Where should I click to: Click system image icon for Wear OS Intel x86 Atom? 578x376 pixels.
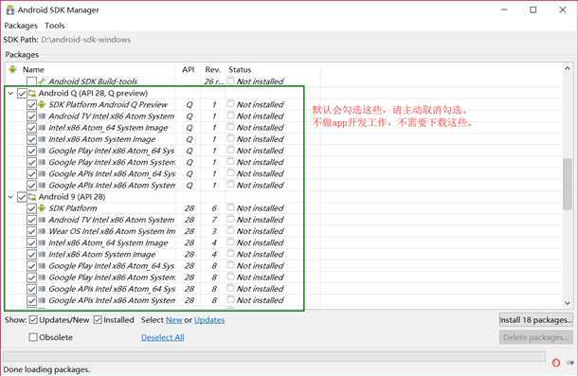pos(42,231)
